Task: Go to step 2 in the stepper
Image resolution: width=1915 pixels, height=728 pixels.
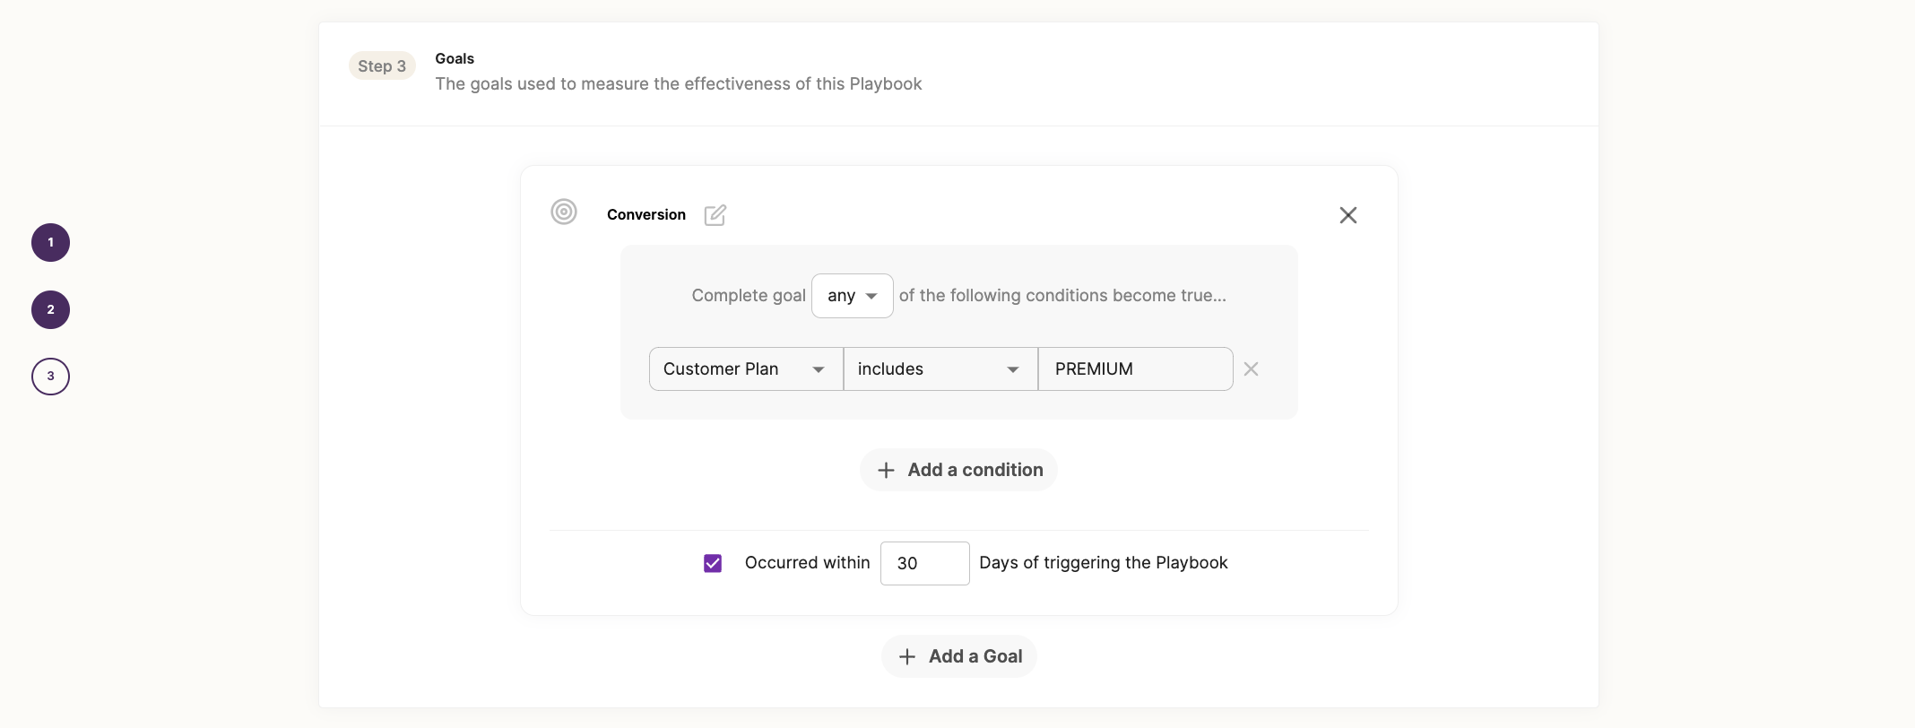Action: [x=51, y=310]
